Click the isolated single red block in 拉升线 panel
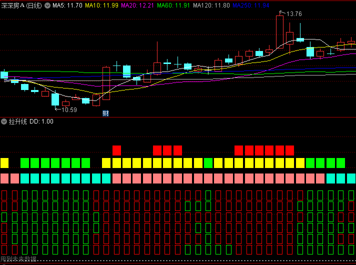Screen dimensions: 356x265 pos(116,150)
